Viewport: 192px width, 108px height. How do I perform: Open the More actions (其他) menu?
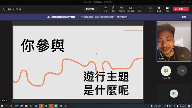point(139,9)
